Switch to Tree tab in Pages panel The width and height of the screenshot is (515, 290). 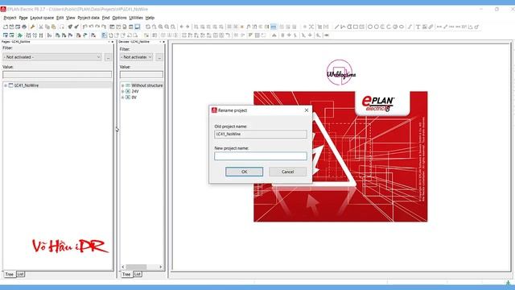click(9, 274)
